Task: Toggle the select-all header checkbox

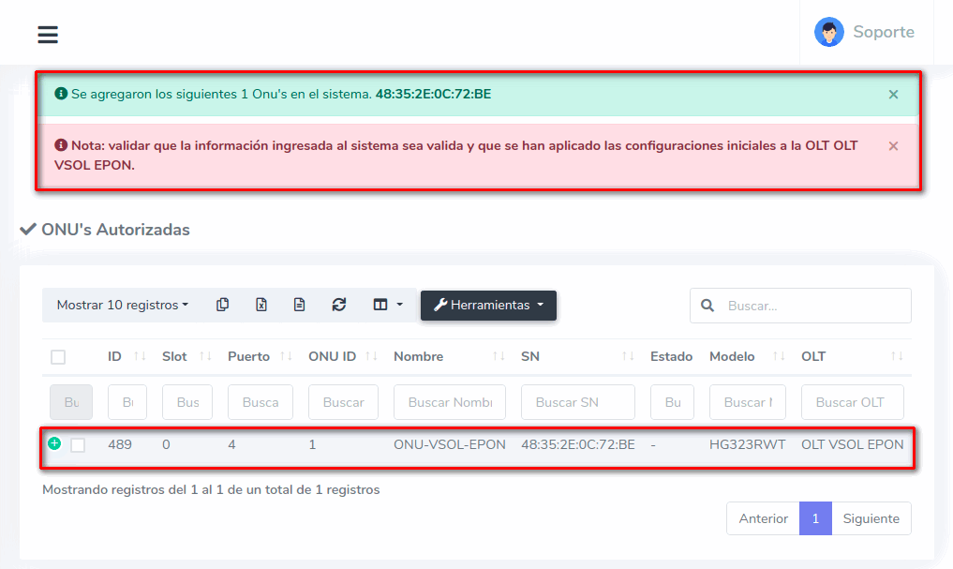Action: point(58,357)
